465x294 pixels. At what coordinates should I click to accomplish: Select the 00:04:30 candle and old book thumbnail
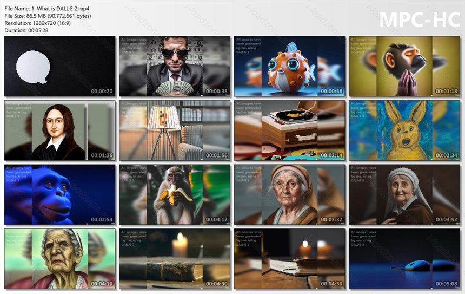point(175,259)
